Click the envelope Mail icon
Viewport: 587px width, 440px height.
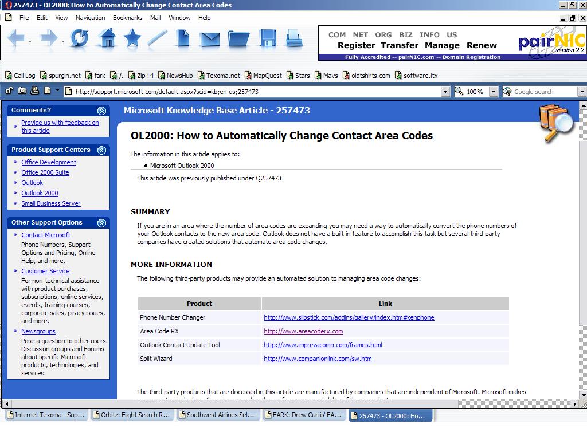[210, 39]
